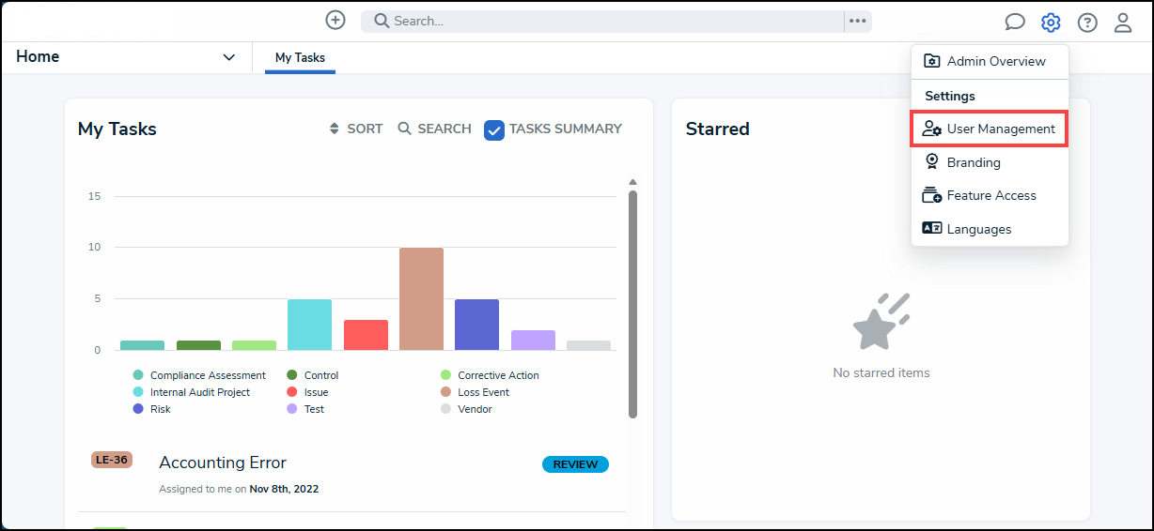This screenshot has height=531, width=1154.
Task: Open the Accounting Error task
Action: click(x=223, y=463)
